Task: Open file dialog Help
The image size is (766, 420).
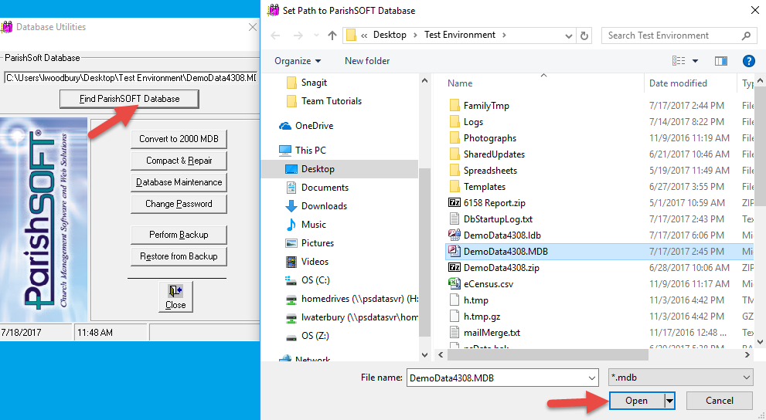Action: tap(749, 61)
